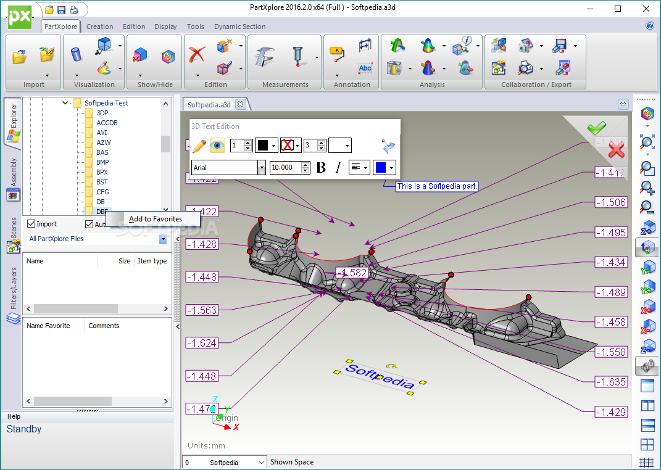Click the big red X delete icon in Edition

click(197, 55)
